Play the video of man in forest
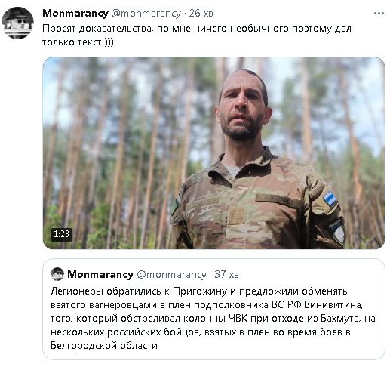Screen dimensions: 390x367 [213, 153]
